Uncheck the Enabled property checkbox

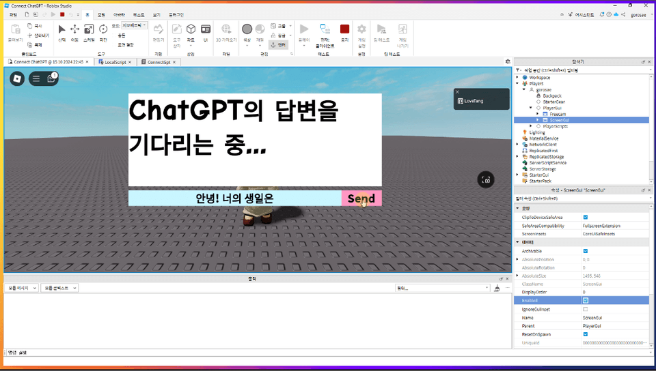[586, 301]
